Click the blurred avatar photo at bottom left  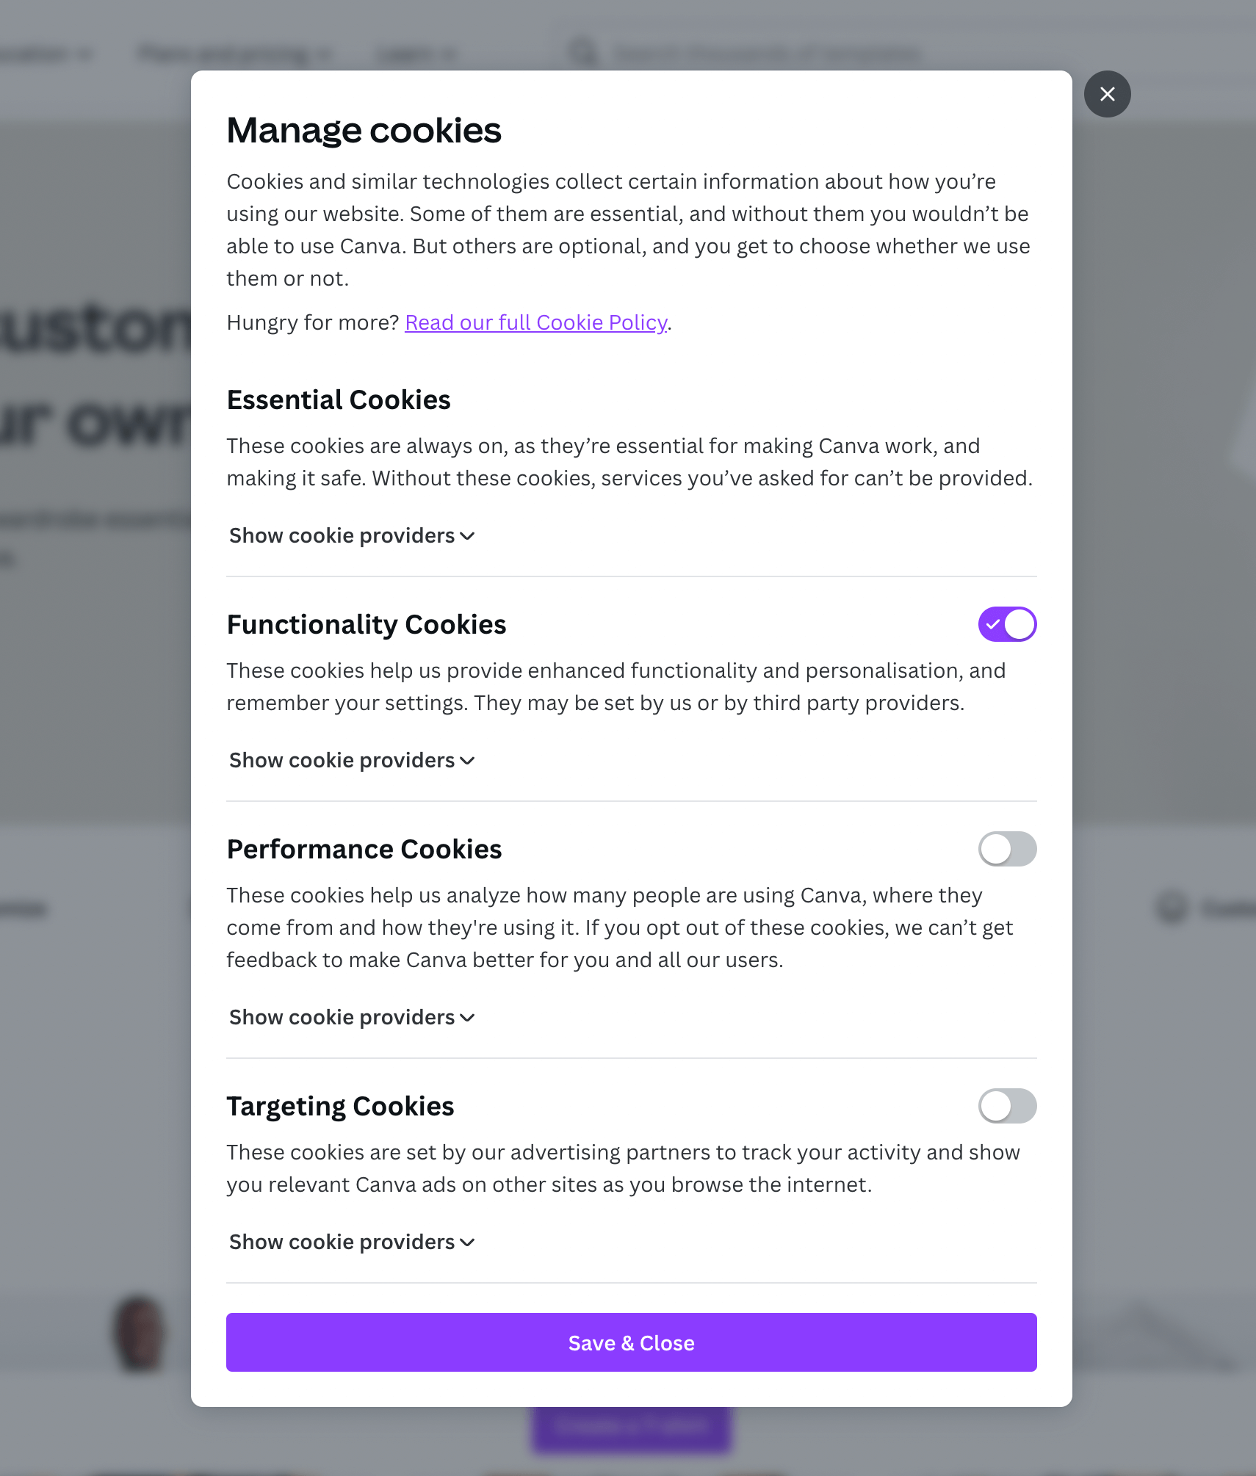coord(139,1333)
